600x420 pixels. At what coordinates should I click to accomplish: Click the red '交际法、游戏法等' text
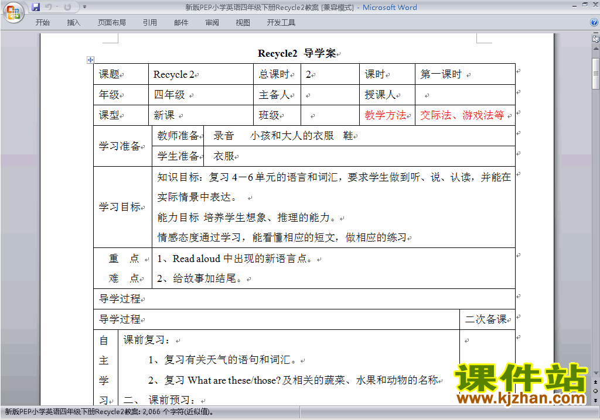(x=462, y=115)
